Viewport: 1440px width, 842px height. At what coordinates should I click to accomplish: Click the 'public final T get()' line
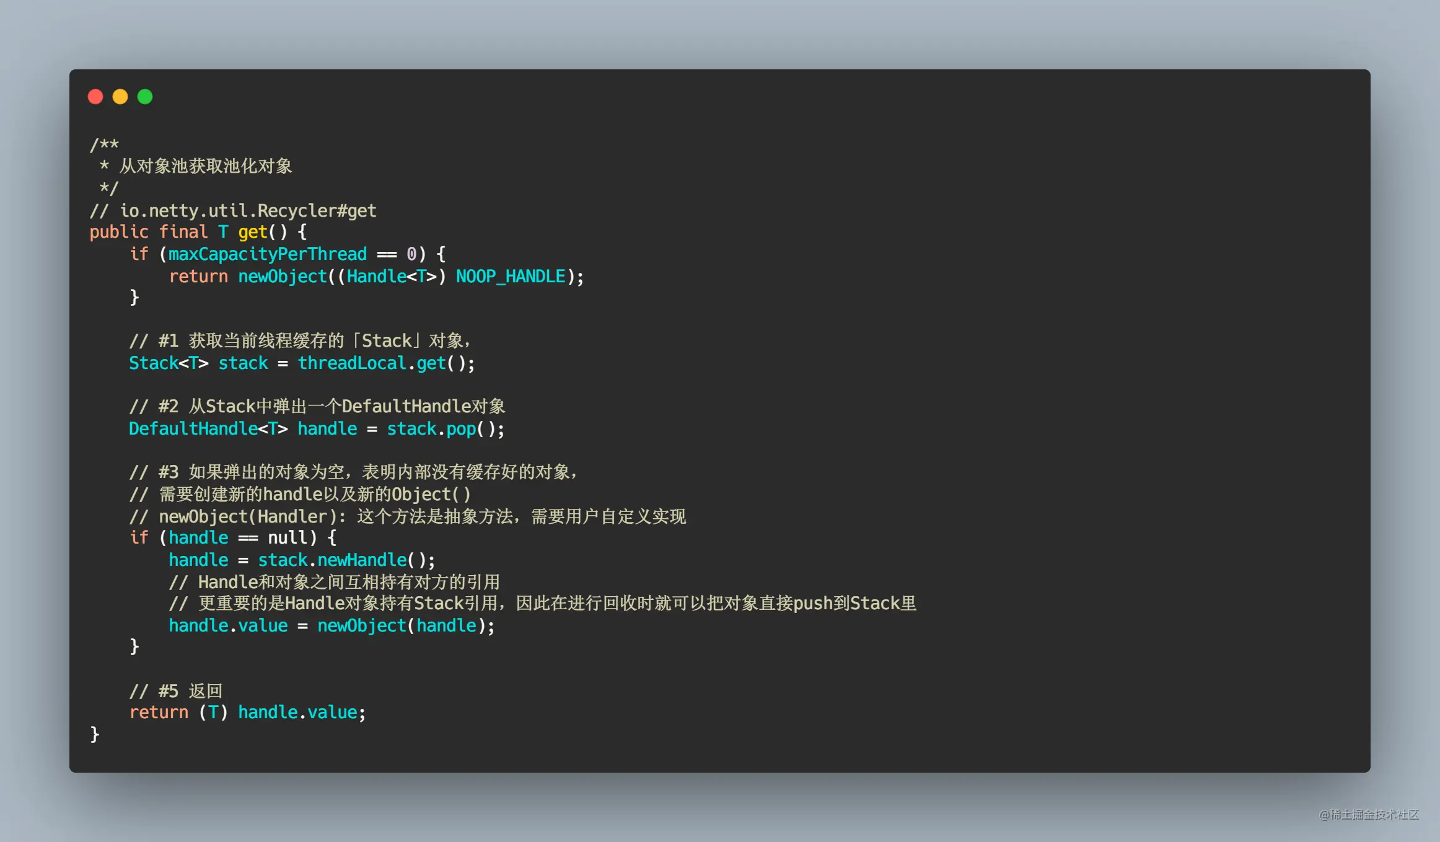pos(198,232)
